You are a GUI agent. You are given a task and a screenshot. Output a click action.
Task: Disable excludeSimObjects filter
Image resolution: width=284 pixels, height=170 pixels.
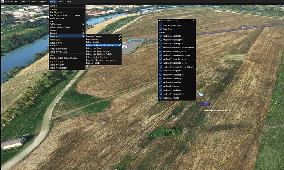(161, 71)
